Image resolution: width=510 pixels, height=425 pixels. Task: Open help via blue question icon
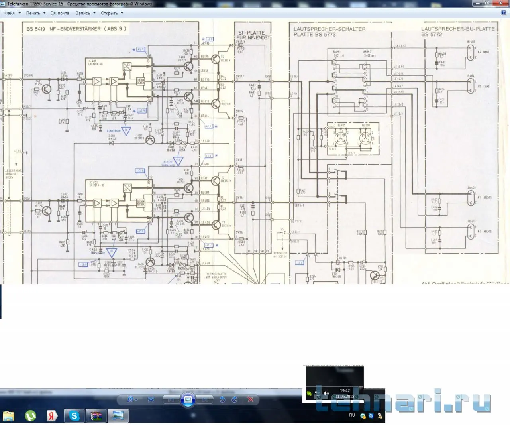[x=503, y=13]
